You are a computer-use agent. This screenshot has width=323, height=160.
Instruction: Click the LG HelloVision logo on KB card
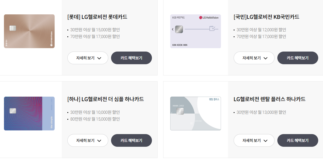coord(209,17)
